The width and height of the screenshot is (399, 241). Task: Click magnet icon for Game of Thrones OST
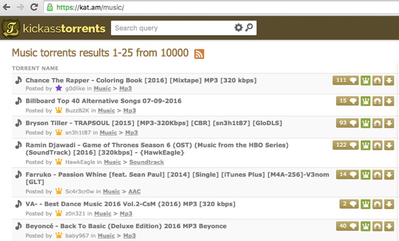pyautogui.click(x=377, y=145)
